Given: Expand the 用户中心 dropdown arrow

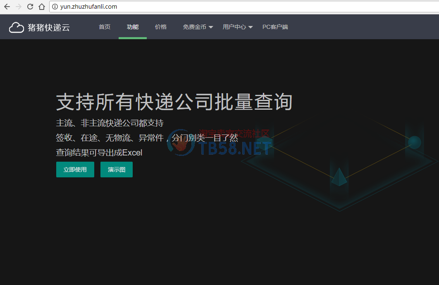Looking at the screenshot, I should click(x=251, y=27).
